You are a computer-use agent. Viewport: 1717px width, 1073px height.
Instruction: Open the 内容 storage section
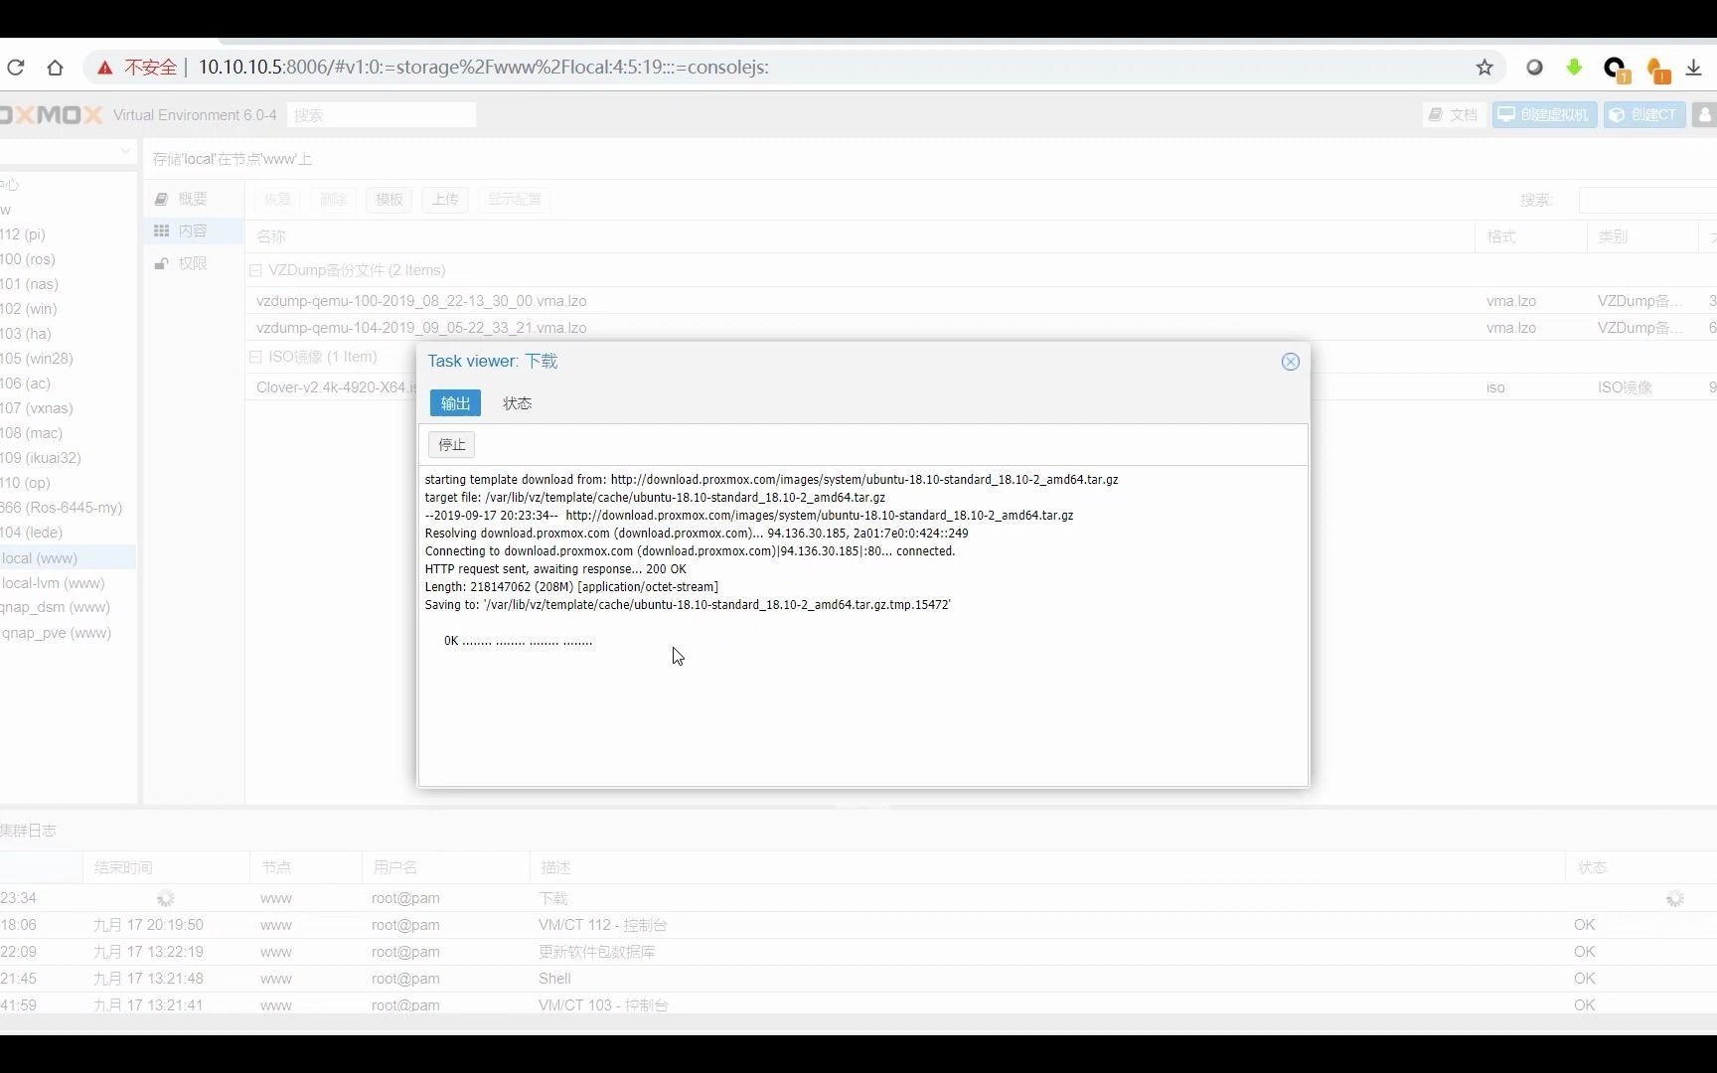pos(194,230)
